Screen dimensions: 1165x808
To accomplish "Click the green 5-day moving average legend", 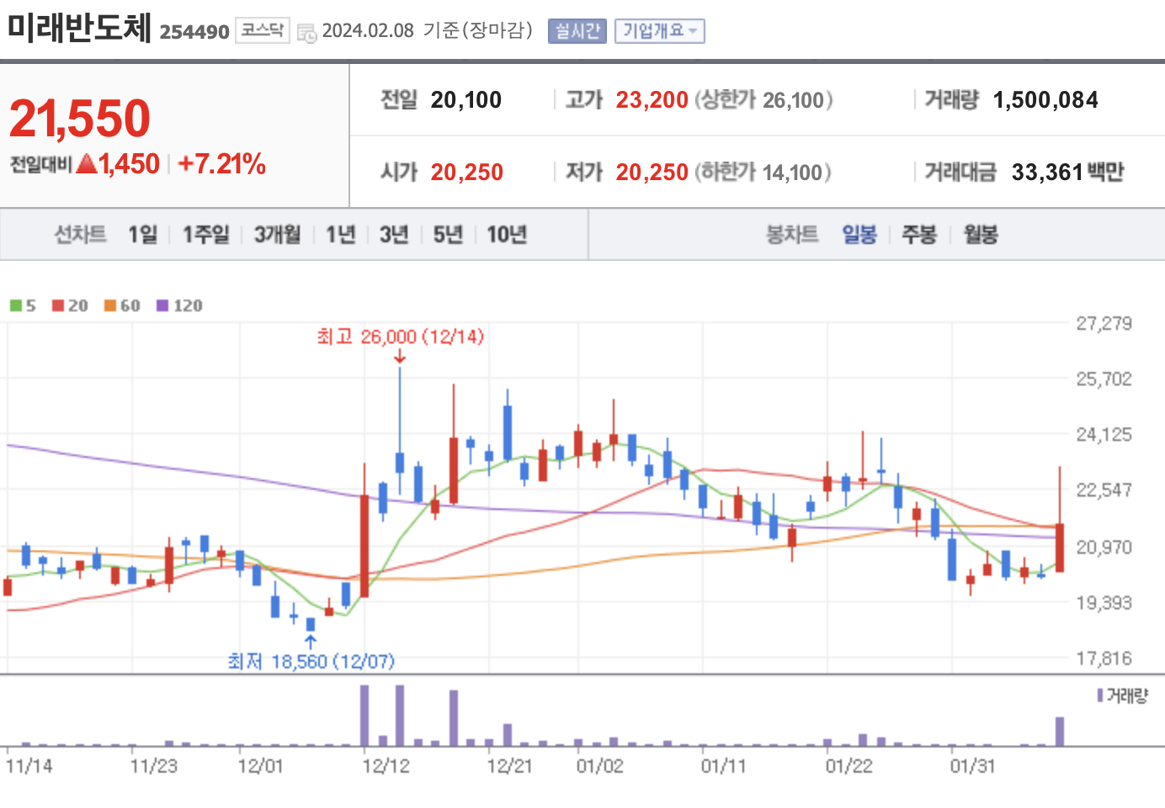I will pyautogui.click(x=23, y=306).
